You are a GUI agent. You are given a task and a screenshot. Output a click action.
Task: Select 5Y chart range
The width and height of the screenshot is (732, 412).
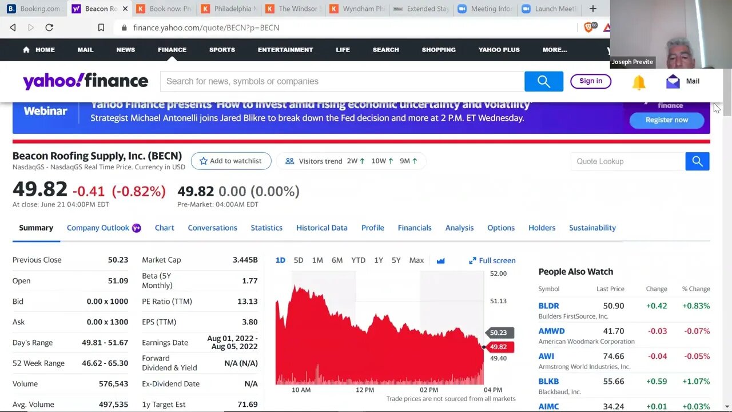(x=396, y=260)
